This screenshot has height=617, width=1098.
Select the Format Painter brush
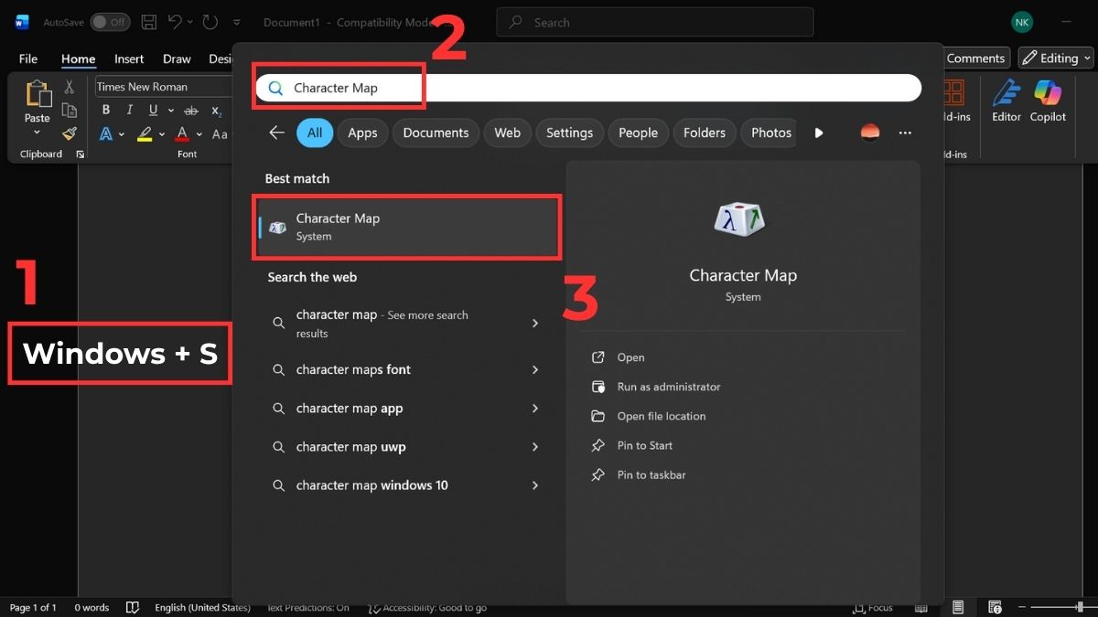click(x=70, y=133)
